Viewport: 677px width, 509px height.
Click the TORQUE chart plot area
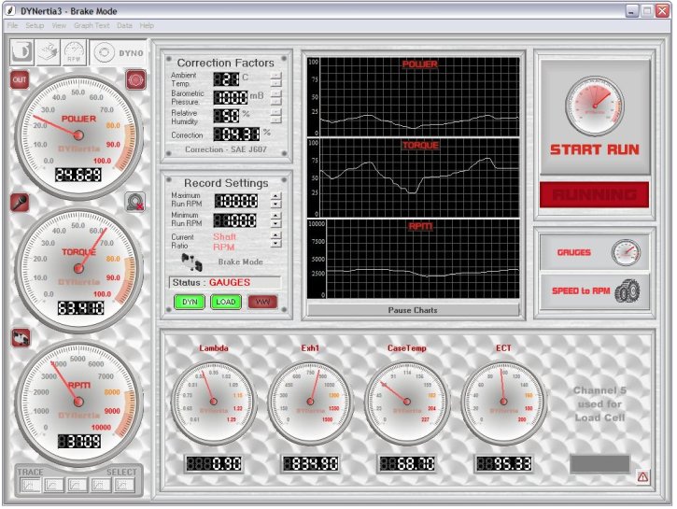click(x=419, y=177)
